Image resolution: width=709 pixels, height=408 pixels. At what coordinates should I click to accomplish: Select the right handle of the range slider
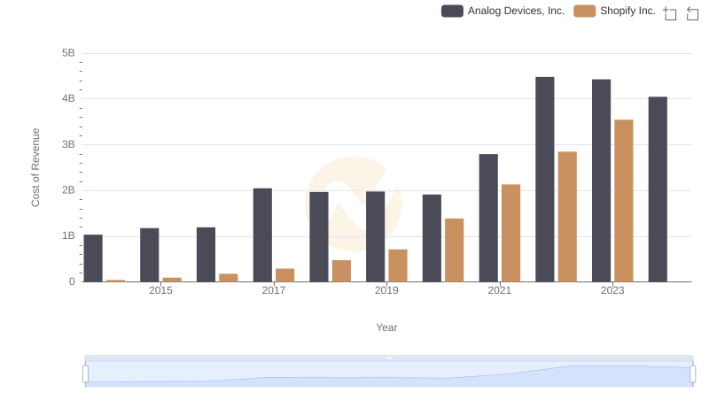692,374
